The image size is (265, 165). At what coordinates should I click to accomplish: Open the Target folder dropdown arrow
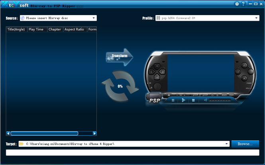pos(226,144)
